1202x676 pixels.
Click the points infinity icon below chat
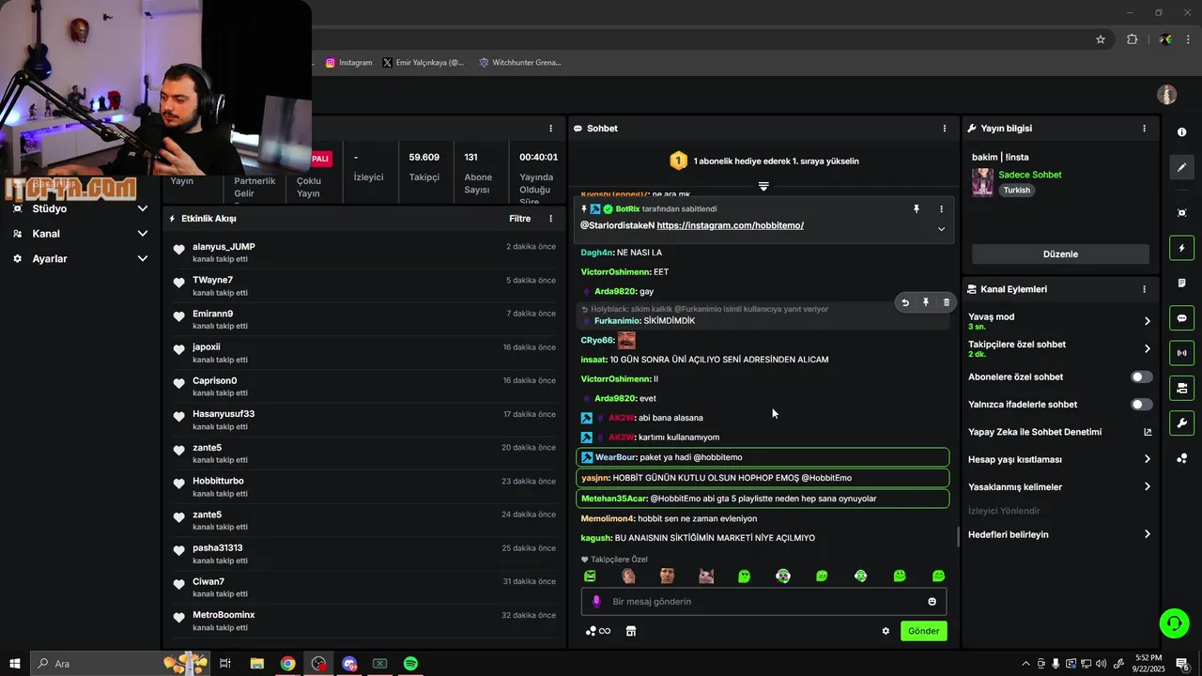pos(598,631)
